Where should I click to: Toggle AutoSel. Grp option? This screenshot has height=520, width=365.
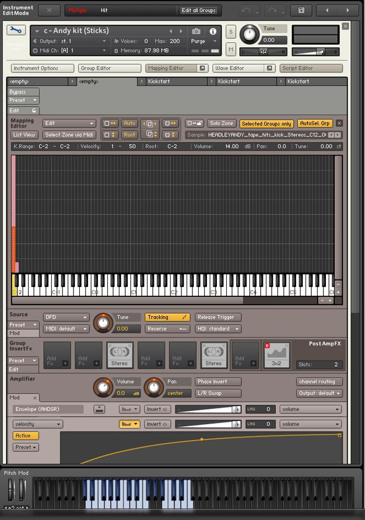[314, 124]
